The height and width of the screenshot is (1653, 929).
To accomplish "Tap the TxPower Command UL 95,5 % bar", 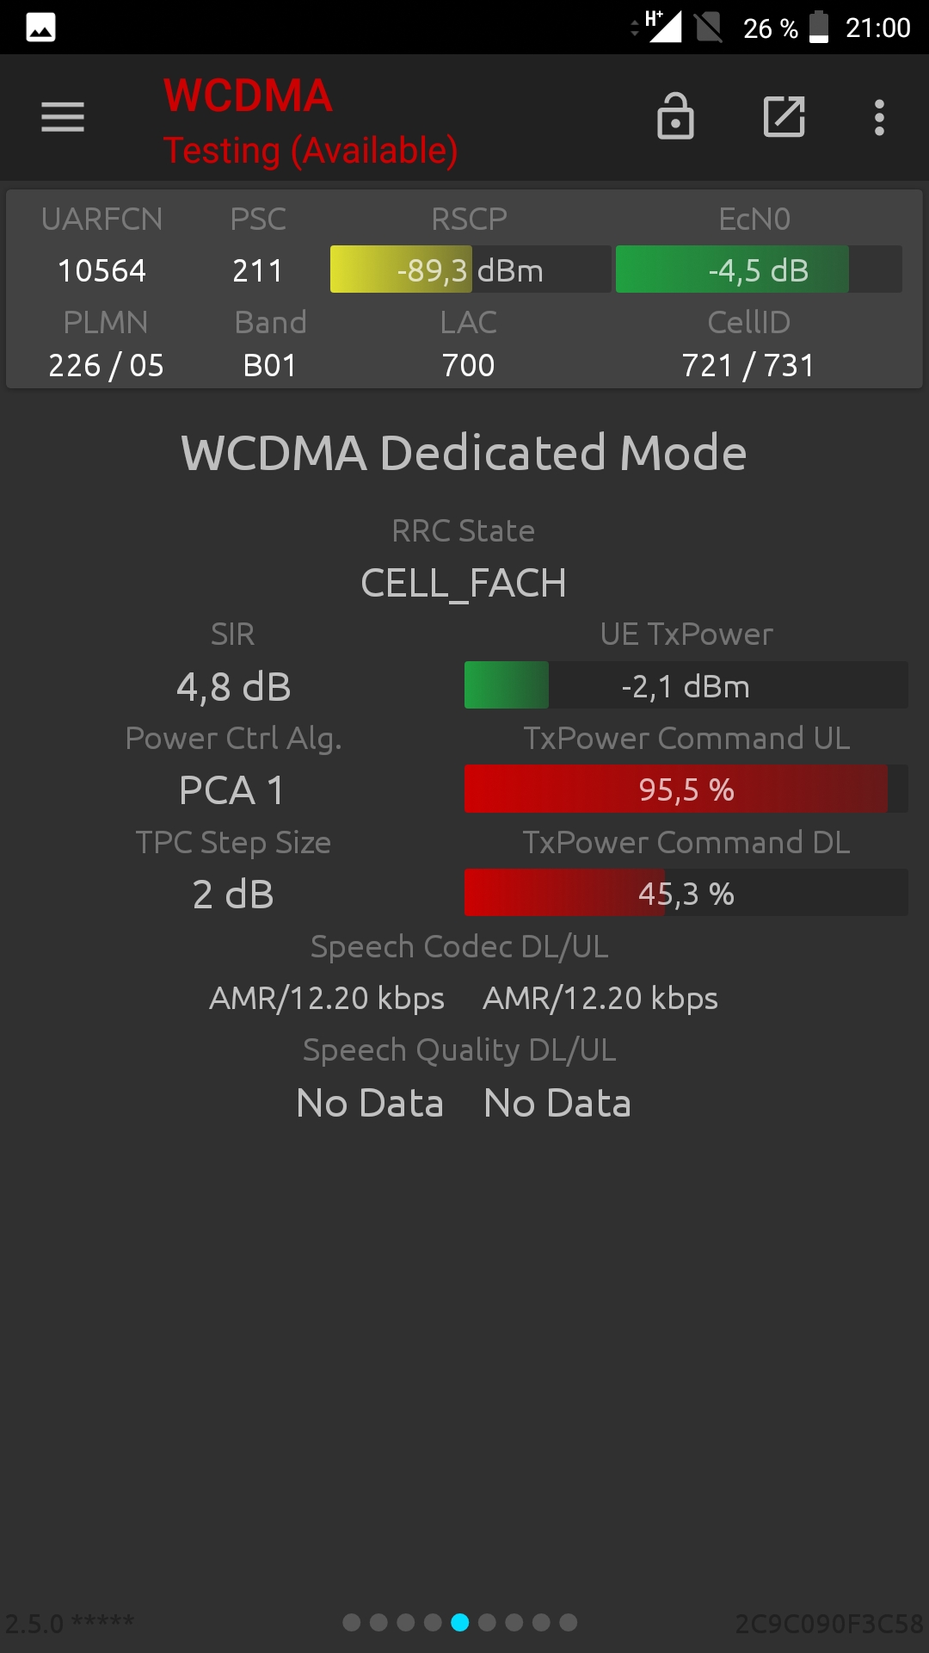I will click(x=686, y=789).
